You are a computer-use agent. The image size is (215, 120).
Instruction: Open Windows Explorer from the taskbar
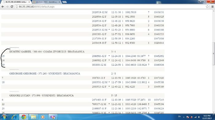(x=33, y=117)
